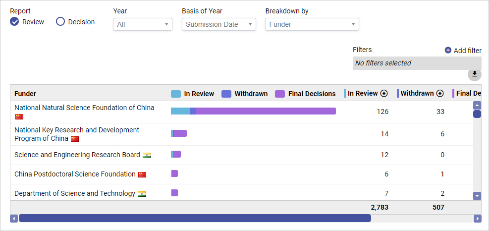Click horizontal scrollbar right arrow
This screenshot has width=489, height=231.
coord(477,218)
